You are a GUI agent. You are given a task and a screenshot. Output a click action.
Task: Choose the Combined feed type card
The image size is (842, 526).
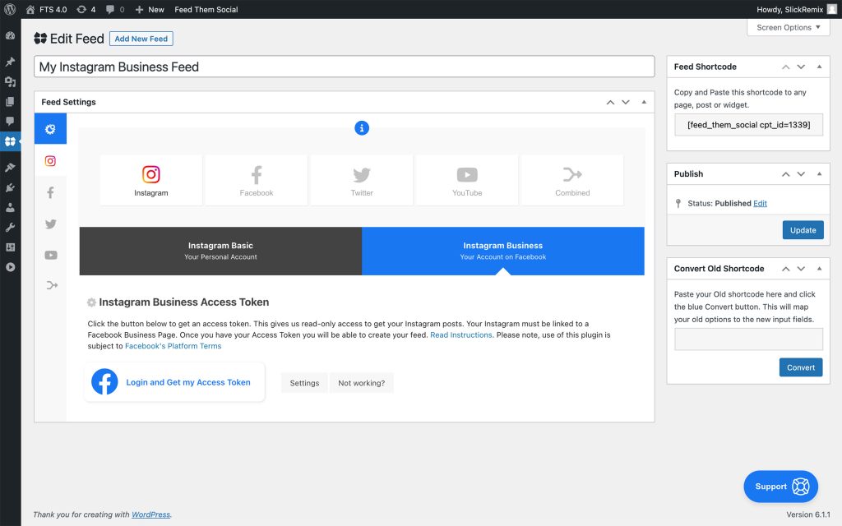tap(572, 180)
